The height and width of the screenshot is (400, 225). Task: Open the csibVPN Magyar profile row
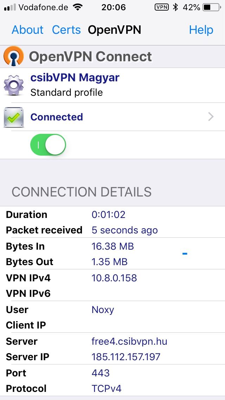pos(112,85)
